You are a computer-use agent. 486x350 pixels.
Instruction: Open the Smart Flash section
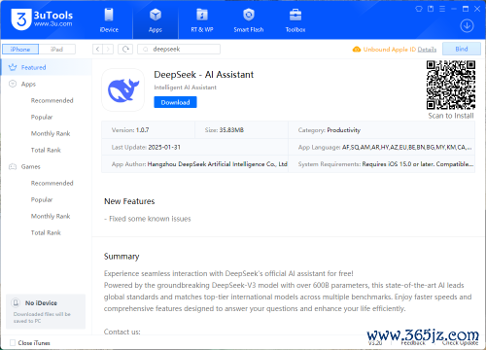pyautogui.click(x=249, y=20)
